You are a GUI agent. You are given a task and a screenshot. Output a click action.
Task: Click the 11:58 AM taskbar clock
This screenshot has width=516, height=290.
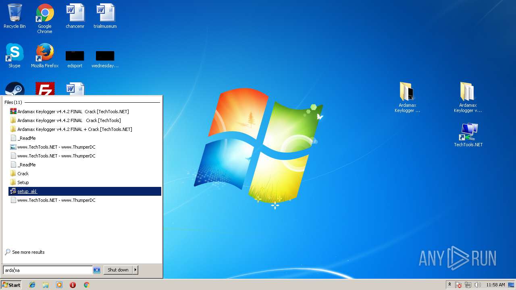click(x=495, y=285)
